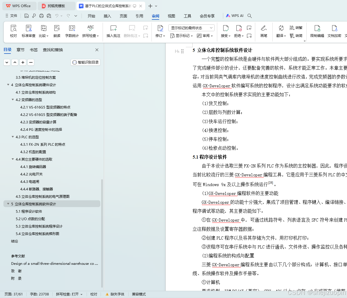347x298 pixels.
Task: Open the 视图 ribbon tab
Action: pyautogui.click(x=171, y=16)
